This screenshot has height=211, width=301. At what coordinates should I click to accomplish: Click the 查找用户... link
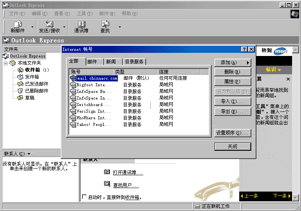126,185
